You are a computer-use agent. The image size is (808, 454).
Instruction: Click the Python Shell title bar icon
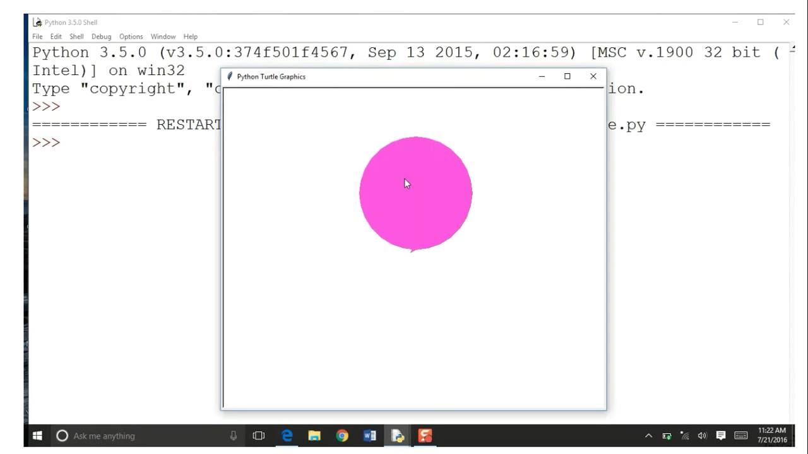37,22
